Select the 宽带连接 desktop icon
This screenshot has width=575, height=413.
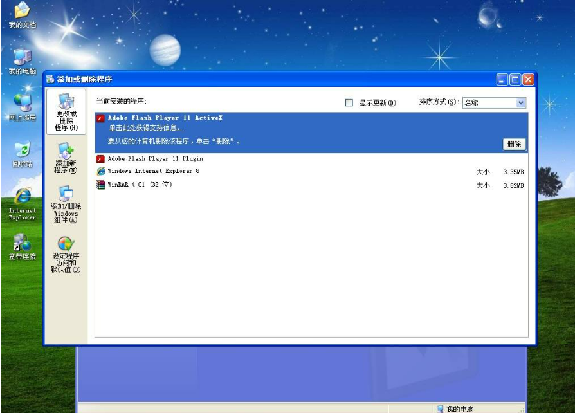pos(23,246)
